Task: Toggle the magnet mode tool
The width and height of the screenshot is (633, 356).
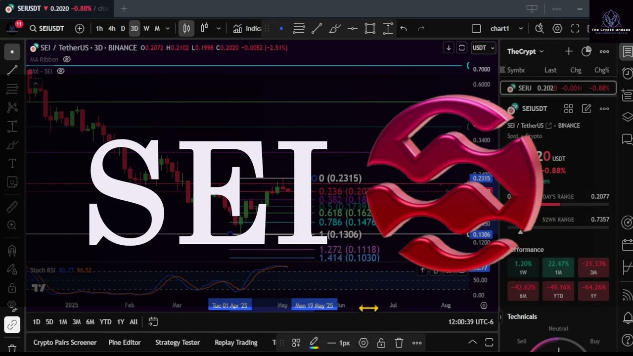Action: tap(12, 250)
